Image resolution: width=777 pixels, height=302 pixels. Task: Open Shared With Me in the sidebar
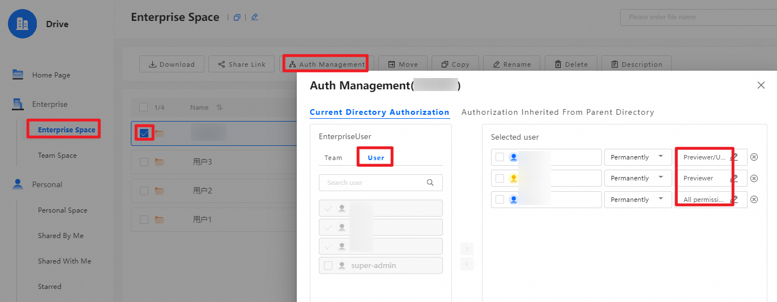pos(65,261)
